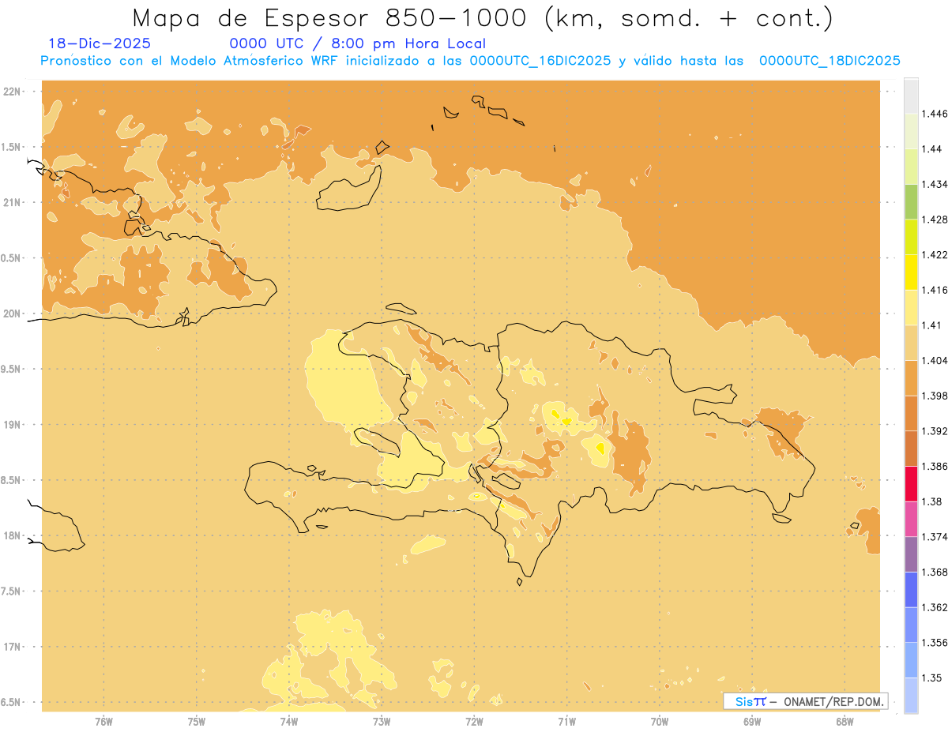This screenshot has width=948, height=732.
Task: Click the 1.392 value on the color scale
Action: [x=936, y=431]
